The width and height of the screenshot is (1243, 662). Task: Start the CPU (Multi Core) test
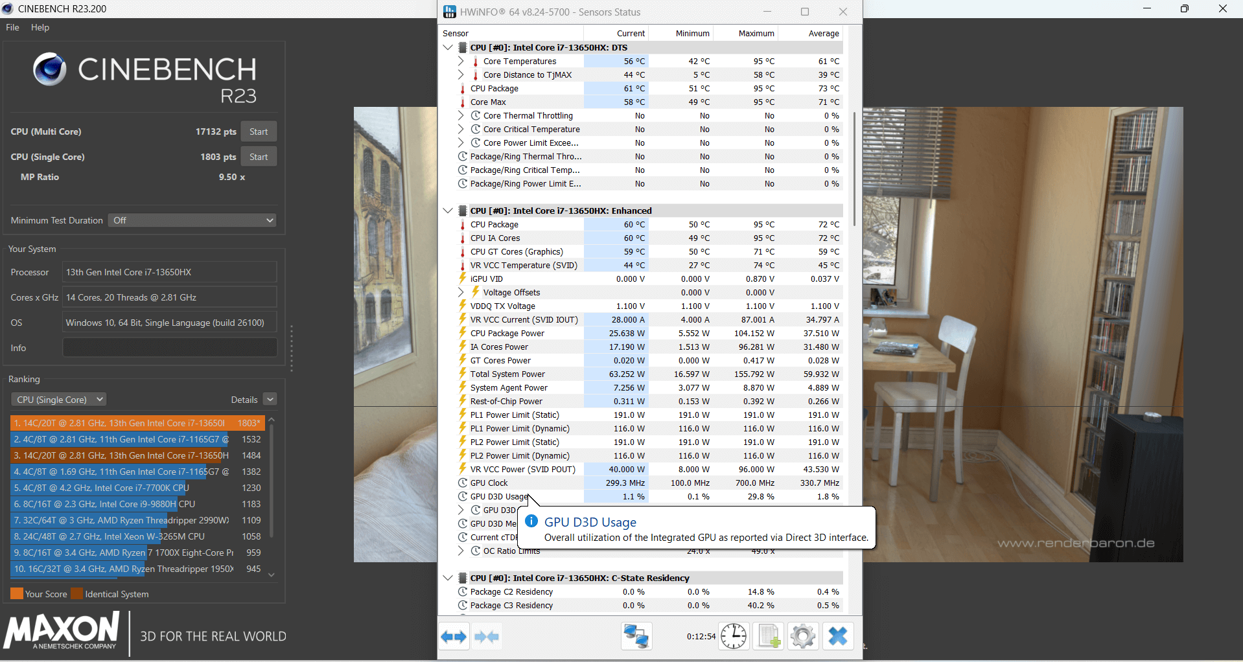259,131
